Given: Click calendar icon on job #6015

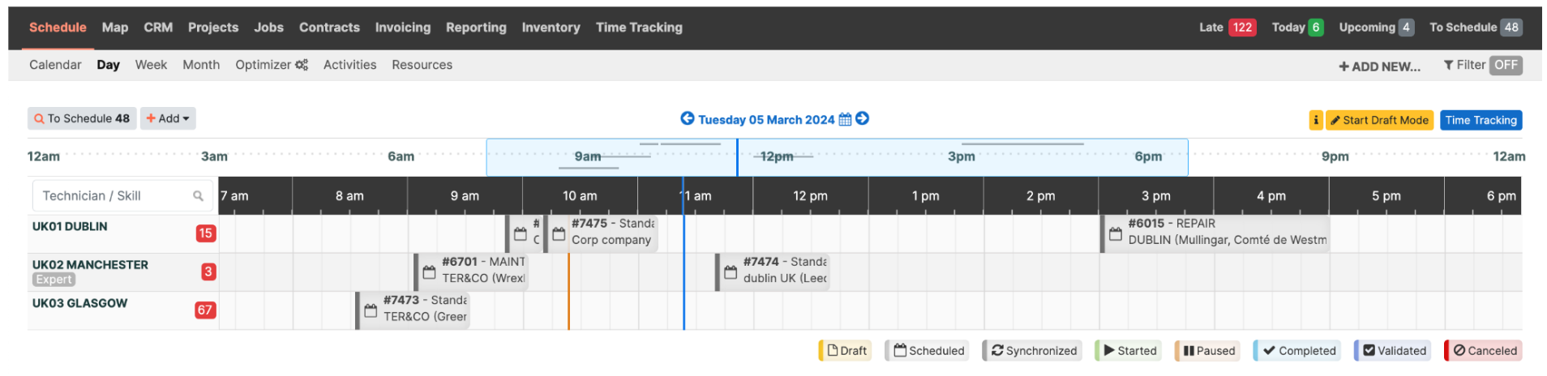Looking at the screenshot, I should (1116, 233).
